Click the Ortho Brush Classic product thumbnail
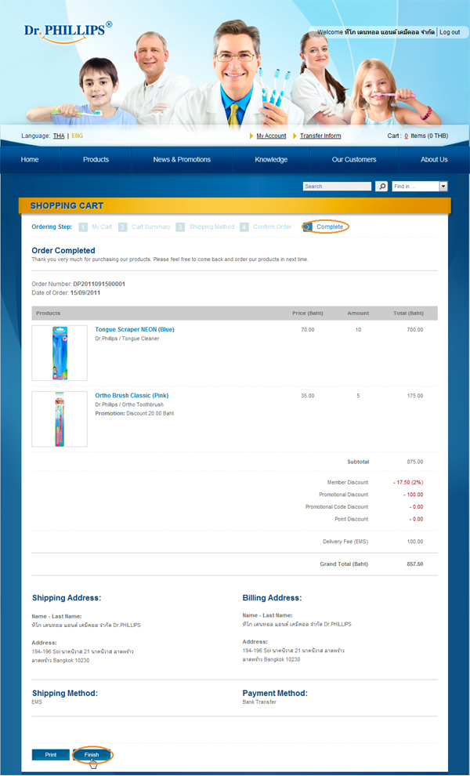Viewport: 470px width, 776px height. [x=60, y=419]
